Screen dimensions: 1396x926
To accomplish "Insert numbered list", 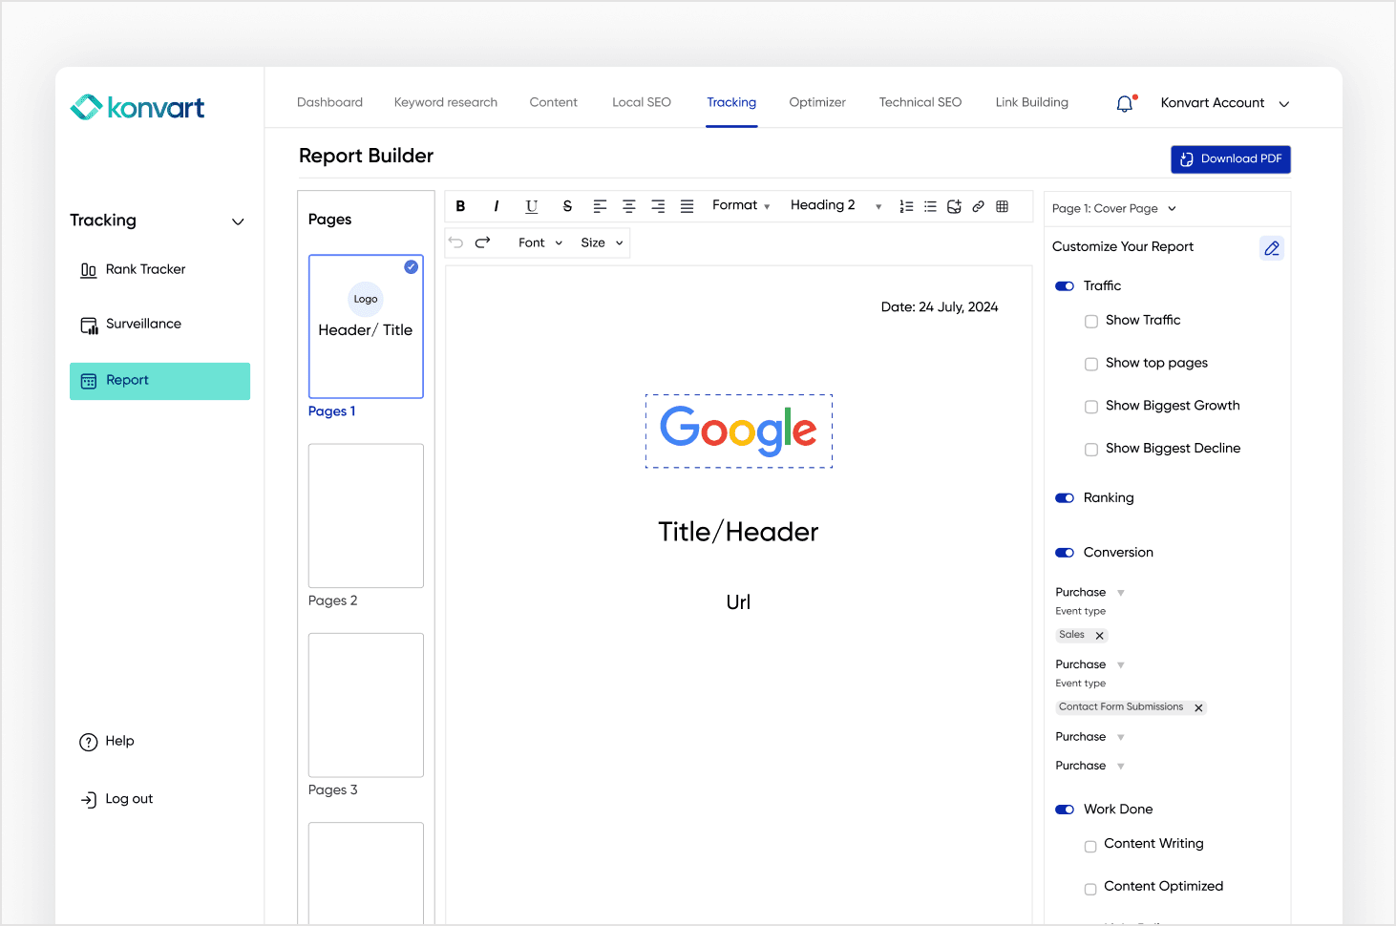I will [906, 206].
